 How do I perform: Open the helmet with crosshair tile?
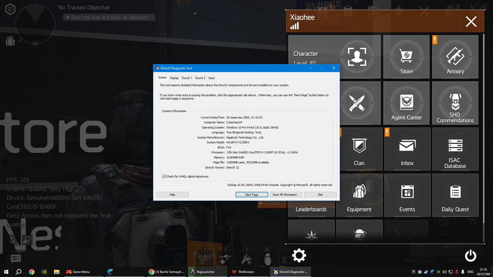(x=359, y=231)
